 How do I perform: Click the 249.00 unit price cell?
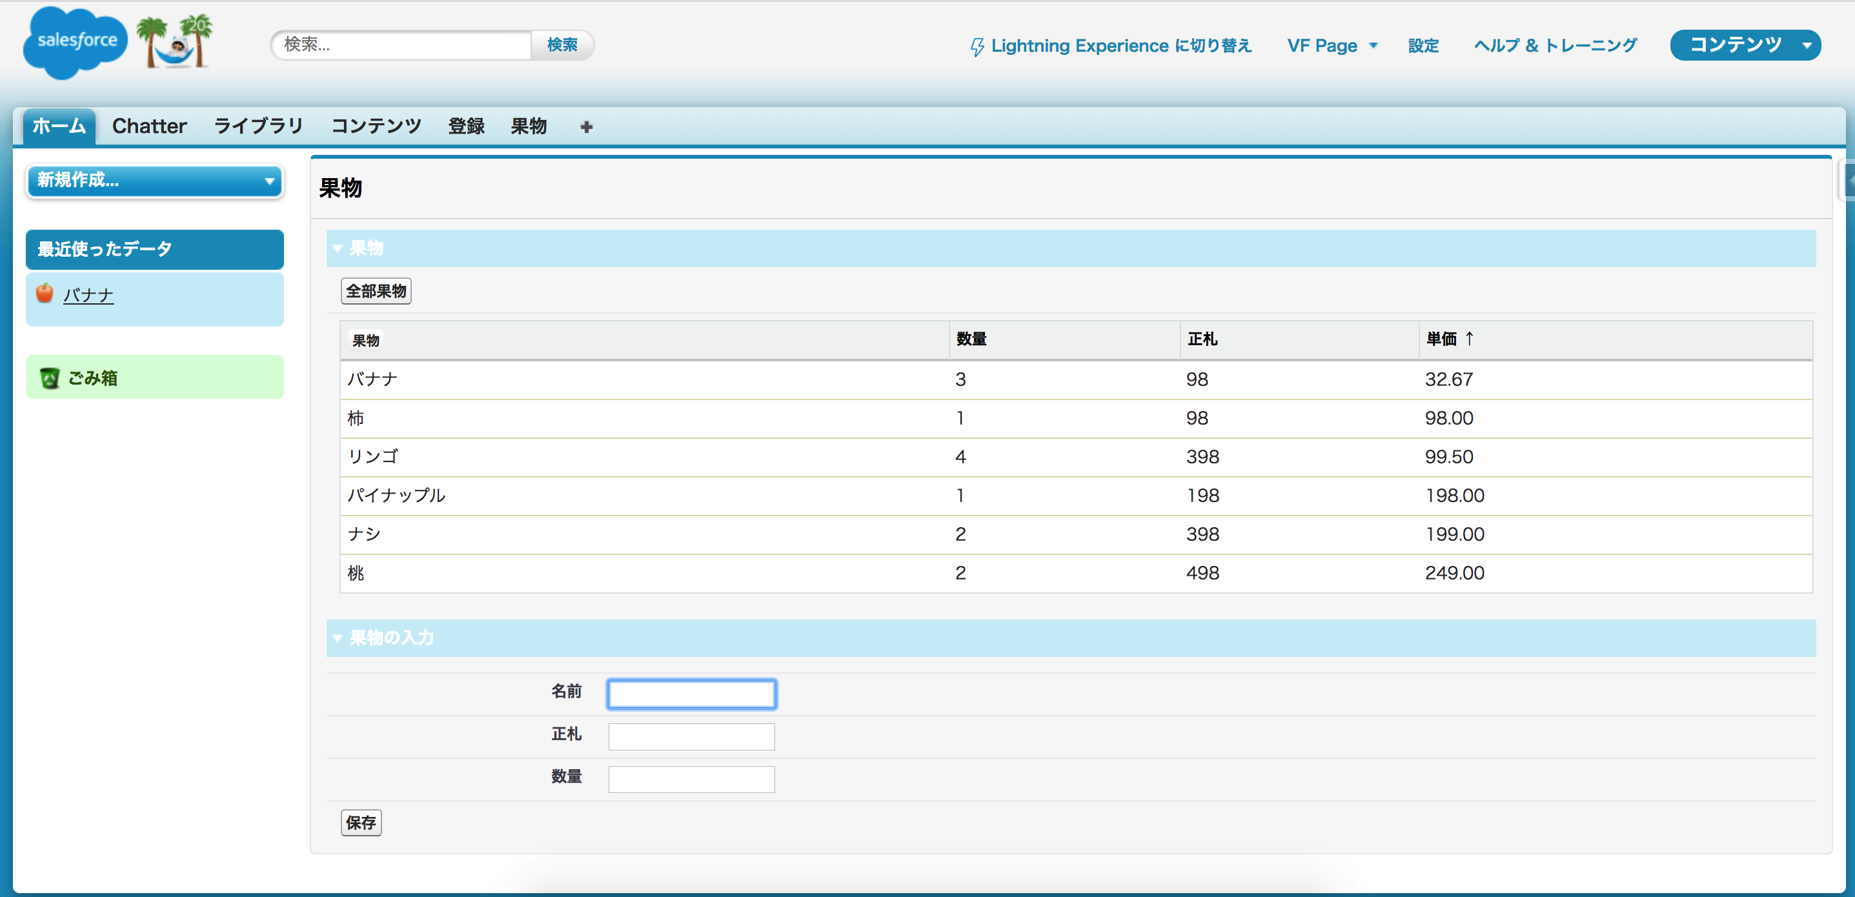click(x=1455, y=574)
